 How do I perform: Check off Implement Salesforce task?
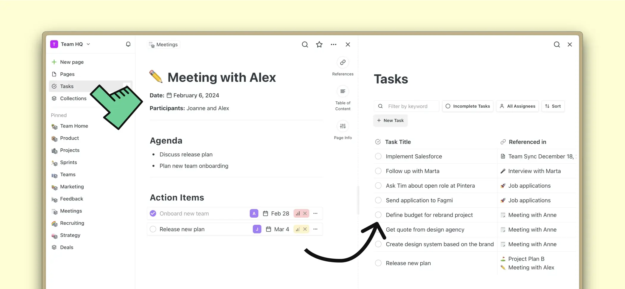[378, 156]
